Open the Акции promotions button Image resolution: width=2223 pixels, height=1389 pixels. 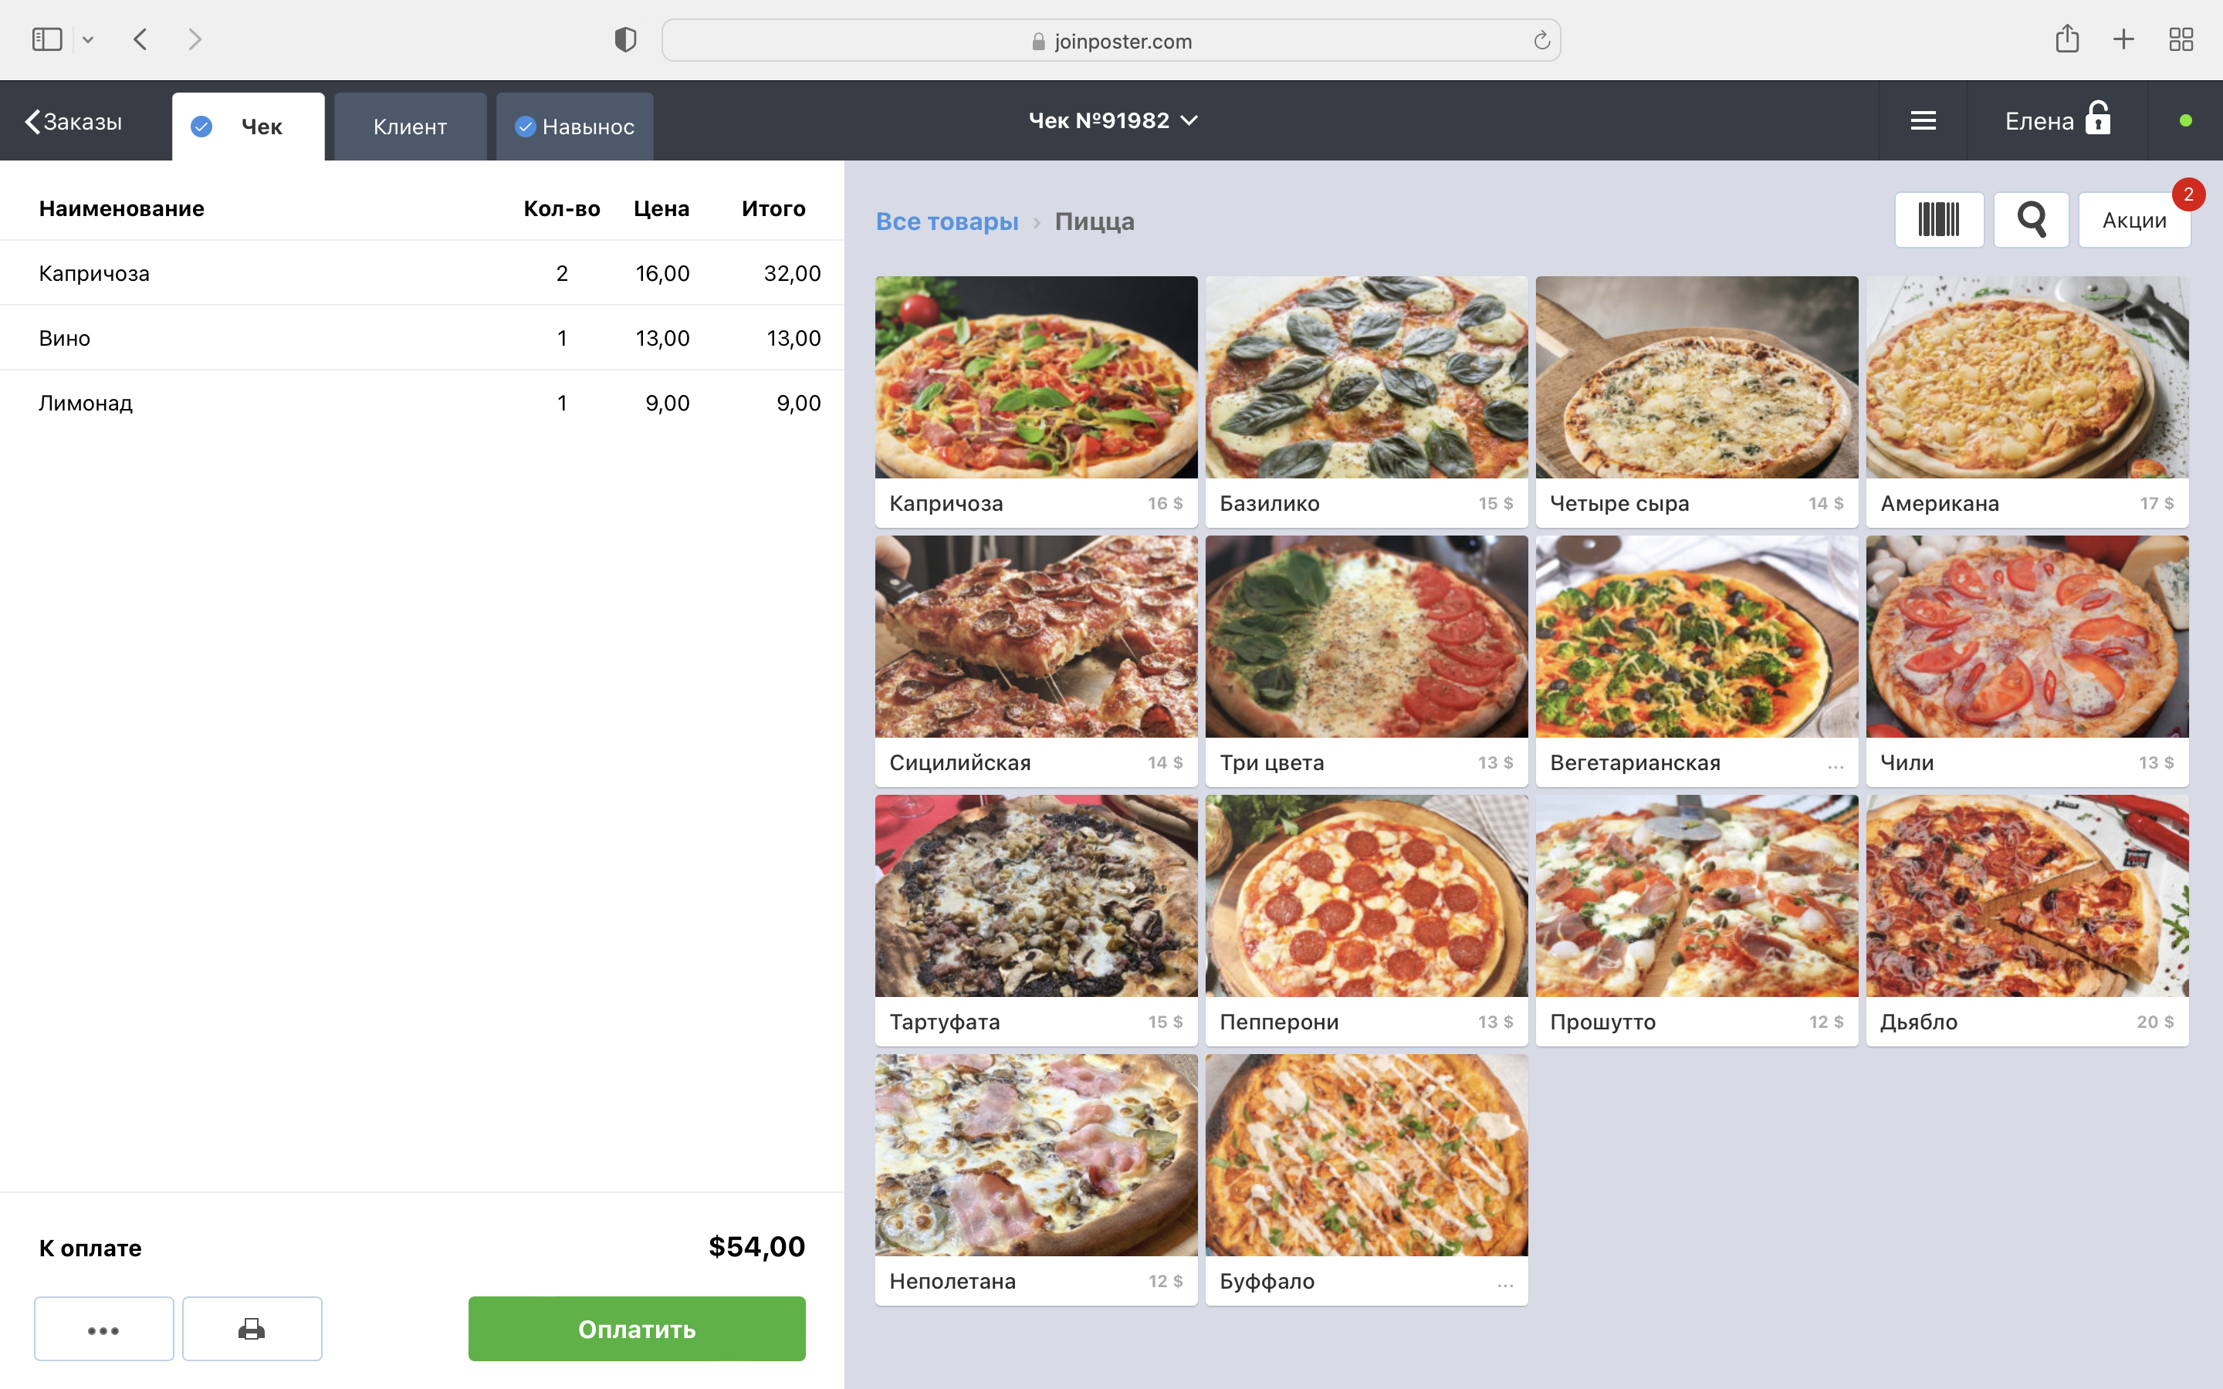[x=2133, y=221]
